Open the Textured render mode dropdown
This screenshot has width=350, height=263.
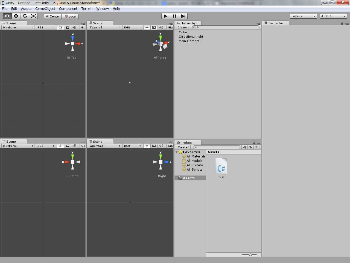tap(104, 27)
